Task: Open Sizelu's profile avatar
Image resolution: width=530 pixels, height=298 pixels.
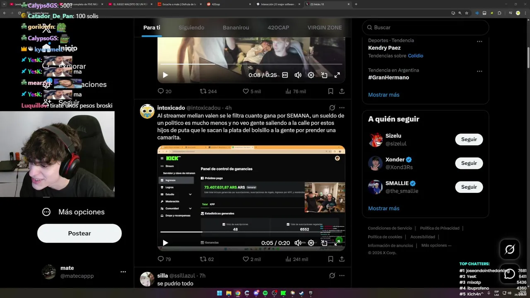Action: tap(376, 140)
